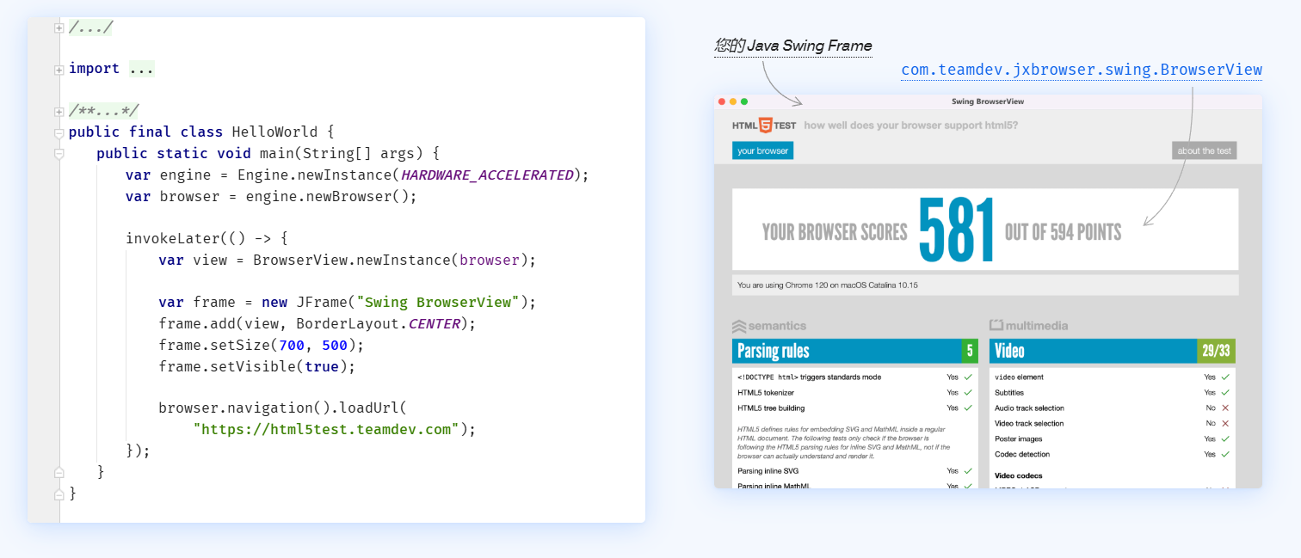Image resolution: width=1301 pixels, height=558 pixels.
Task: Click the multimedia section icon
Action: point(996,326)
